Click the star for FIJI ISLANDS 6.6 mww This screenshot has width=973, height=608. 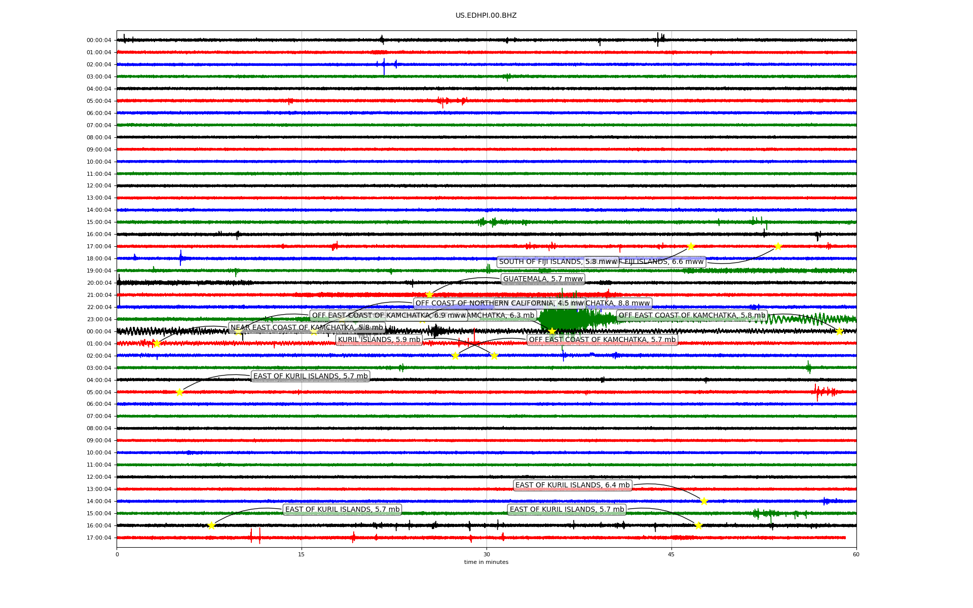(x=778, y=247)
